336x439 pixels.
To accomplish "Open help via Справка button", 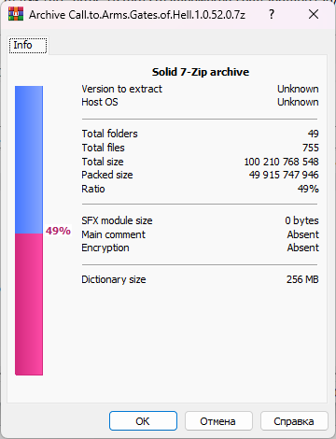I will [x=294, y=421].
